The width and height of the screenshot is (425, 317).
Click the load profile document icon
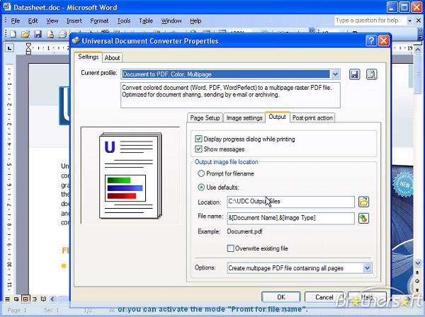(372, 74)
